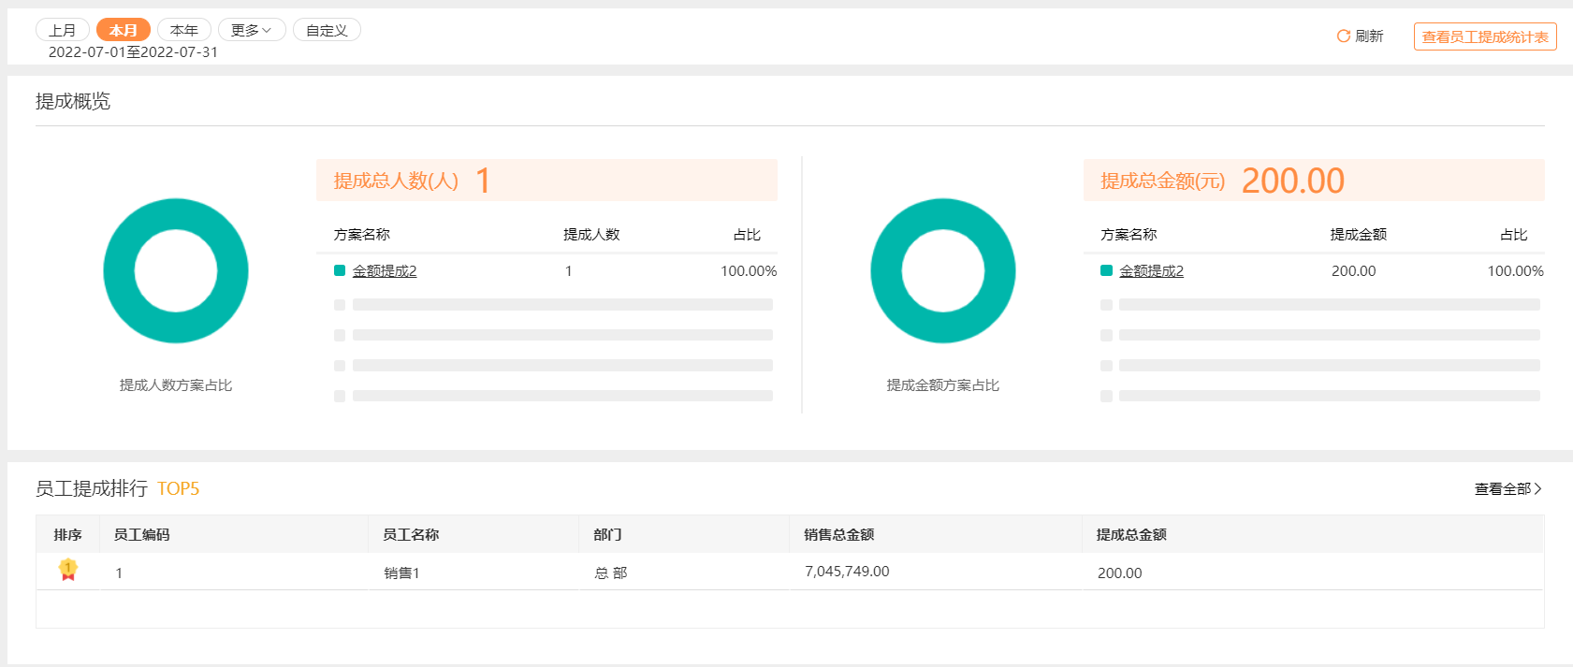1573x667 pixels.
Task: Open 金额提成2 link in 提成金额 table
Action: tap(1151, 271)
